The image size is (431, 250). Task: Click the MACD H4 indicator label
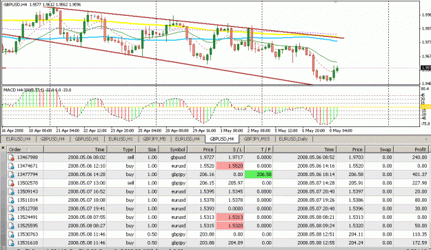37,90
